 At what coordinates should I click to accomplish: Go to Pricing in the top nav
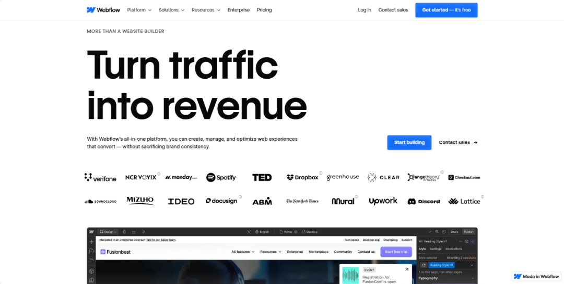264,10
